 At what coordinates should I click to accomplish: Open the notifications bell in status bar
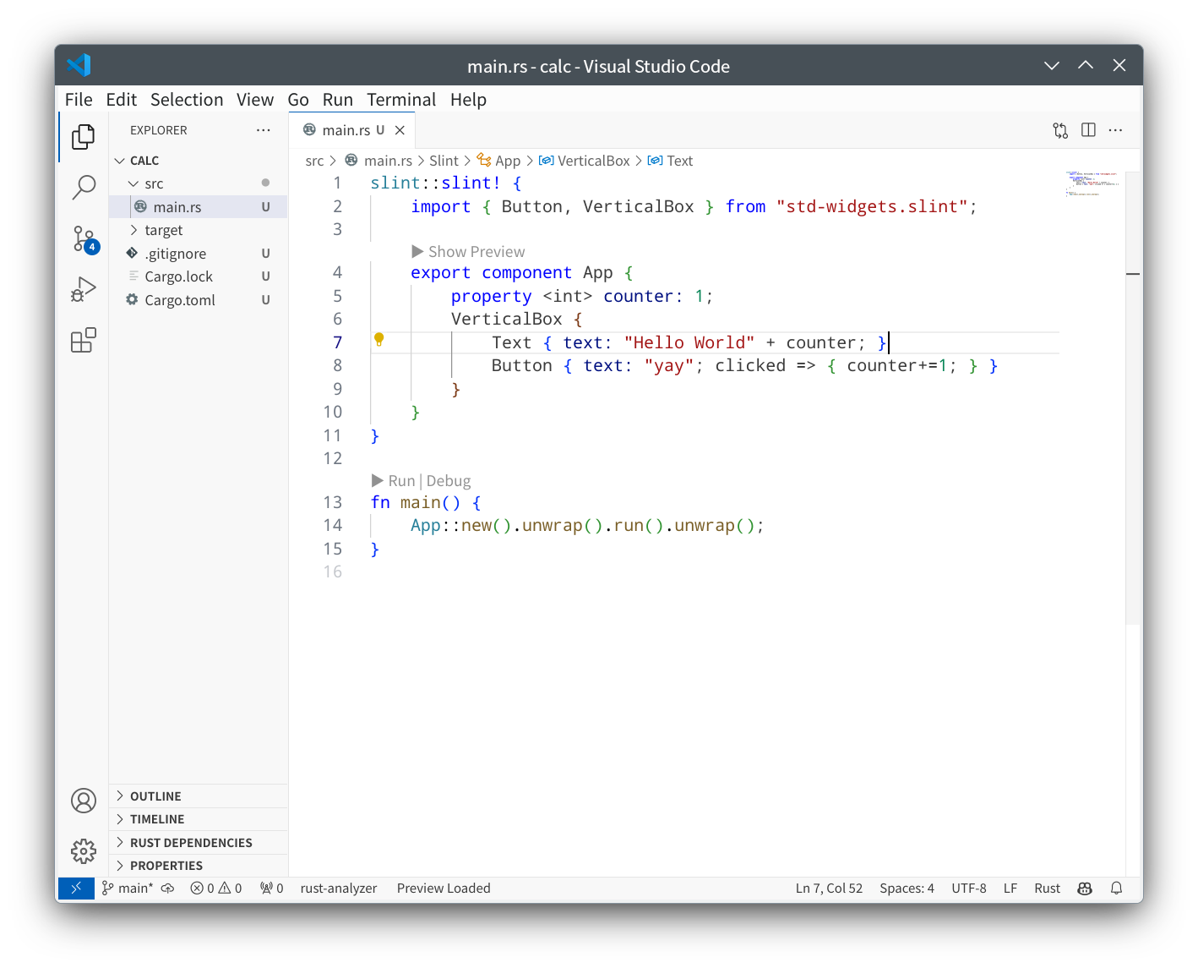1116,889
